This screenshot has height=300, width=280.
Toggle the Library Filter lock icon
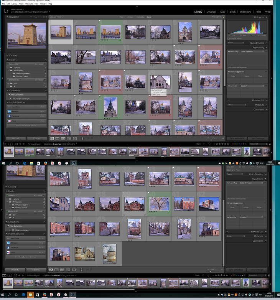(x=223, y=17)
